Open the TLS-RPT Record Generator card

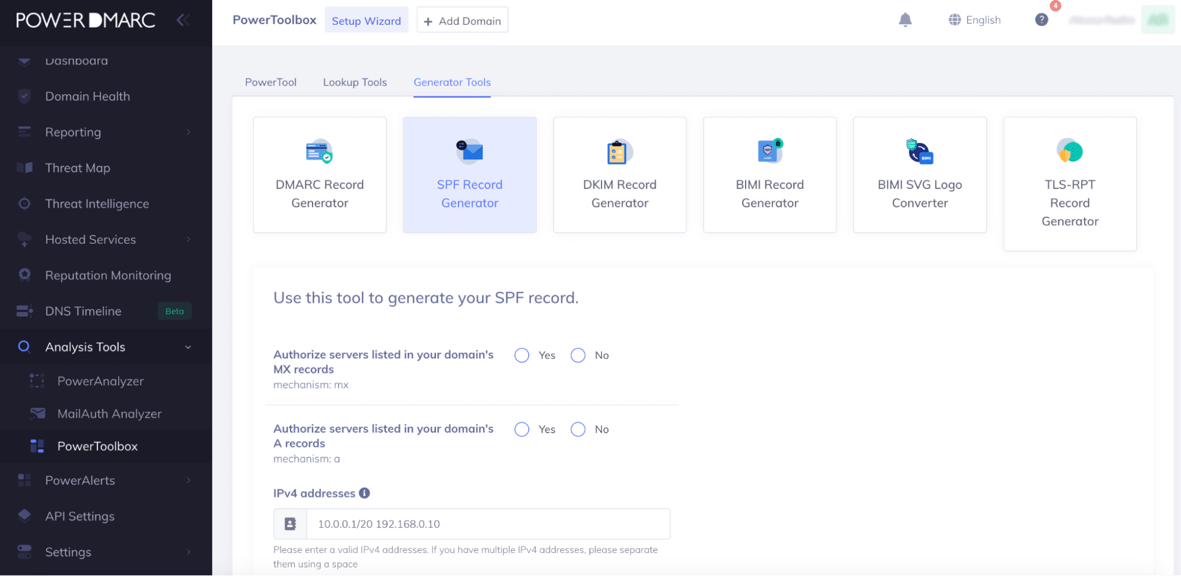[x=1070, y=184]
